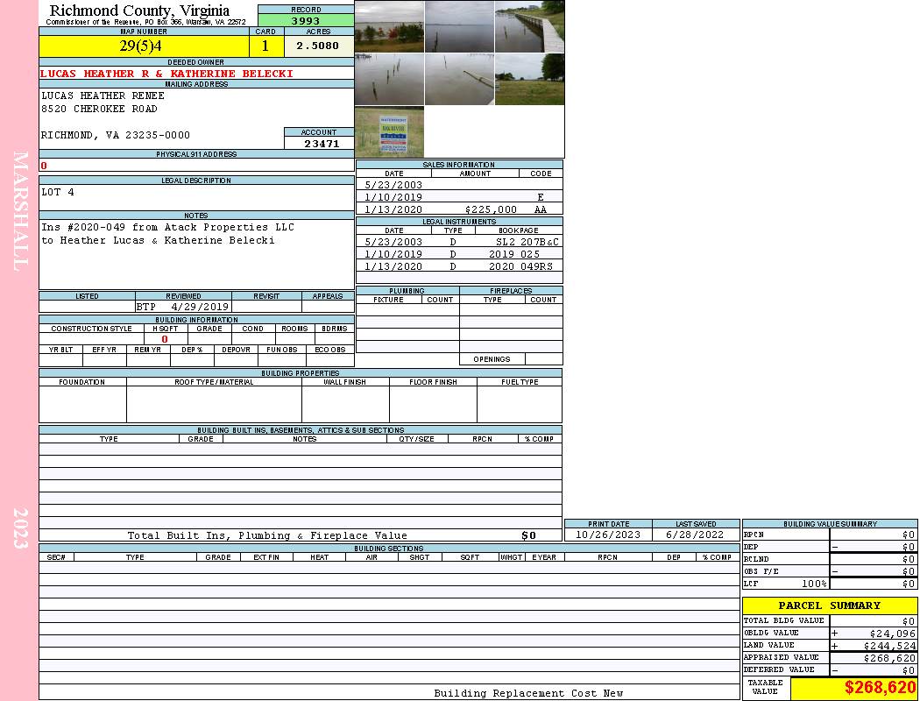Click the Notes text about Atack Properties
The height and width of the screenshot is (701, 920).
[168, 234]
